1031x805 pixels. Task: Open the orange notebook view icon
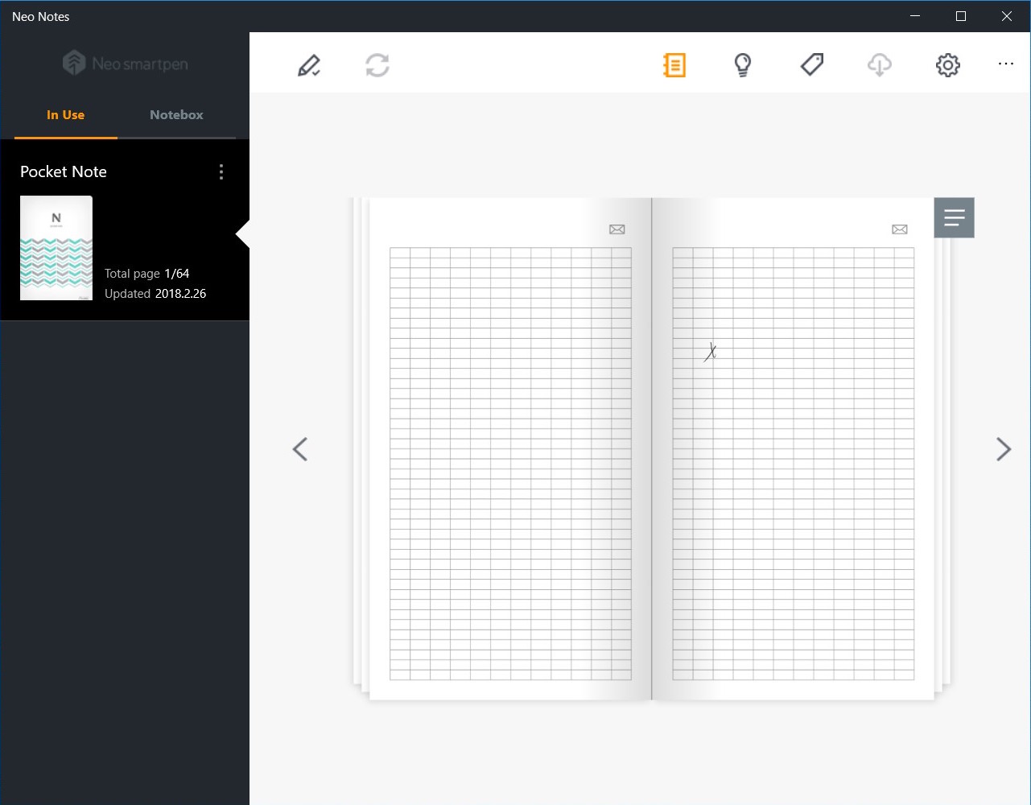[x=674, y=65]
